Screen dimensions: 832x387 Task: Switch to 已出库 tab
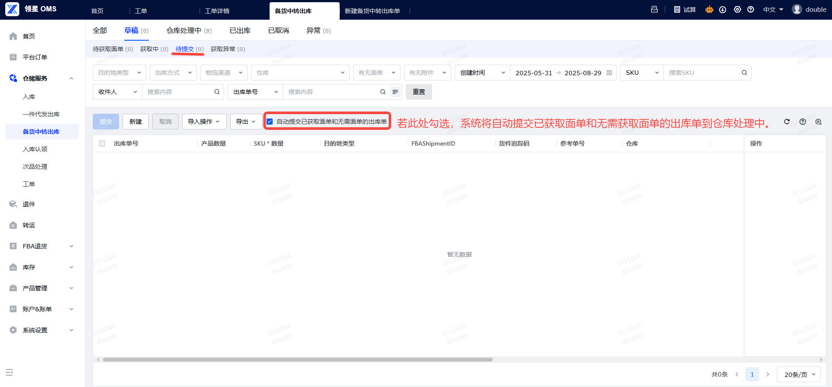point(240,31)
